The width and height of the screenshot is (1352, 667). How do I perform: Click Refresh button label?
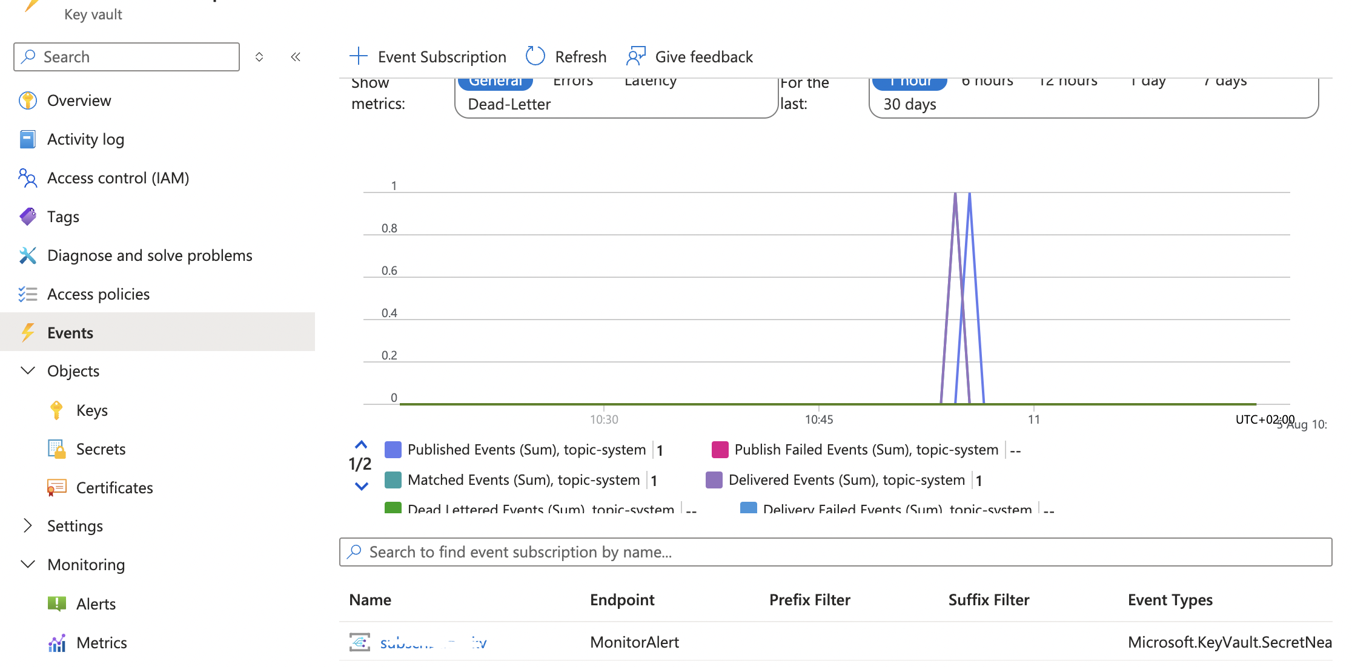pos(580,56)
